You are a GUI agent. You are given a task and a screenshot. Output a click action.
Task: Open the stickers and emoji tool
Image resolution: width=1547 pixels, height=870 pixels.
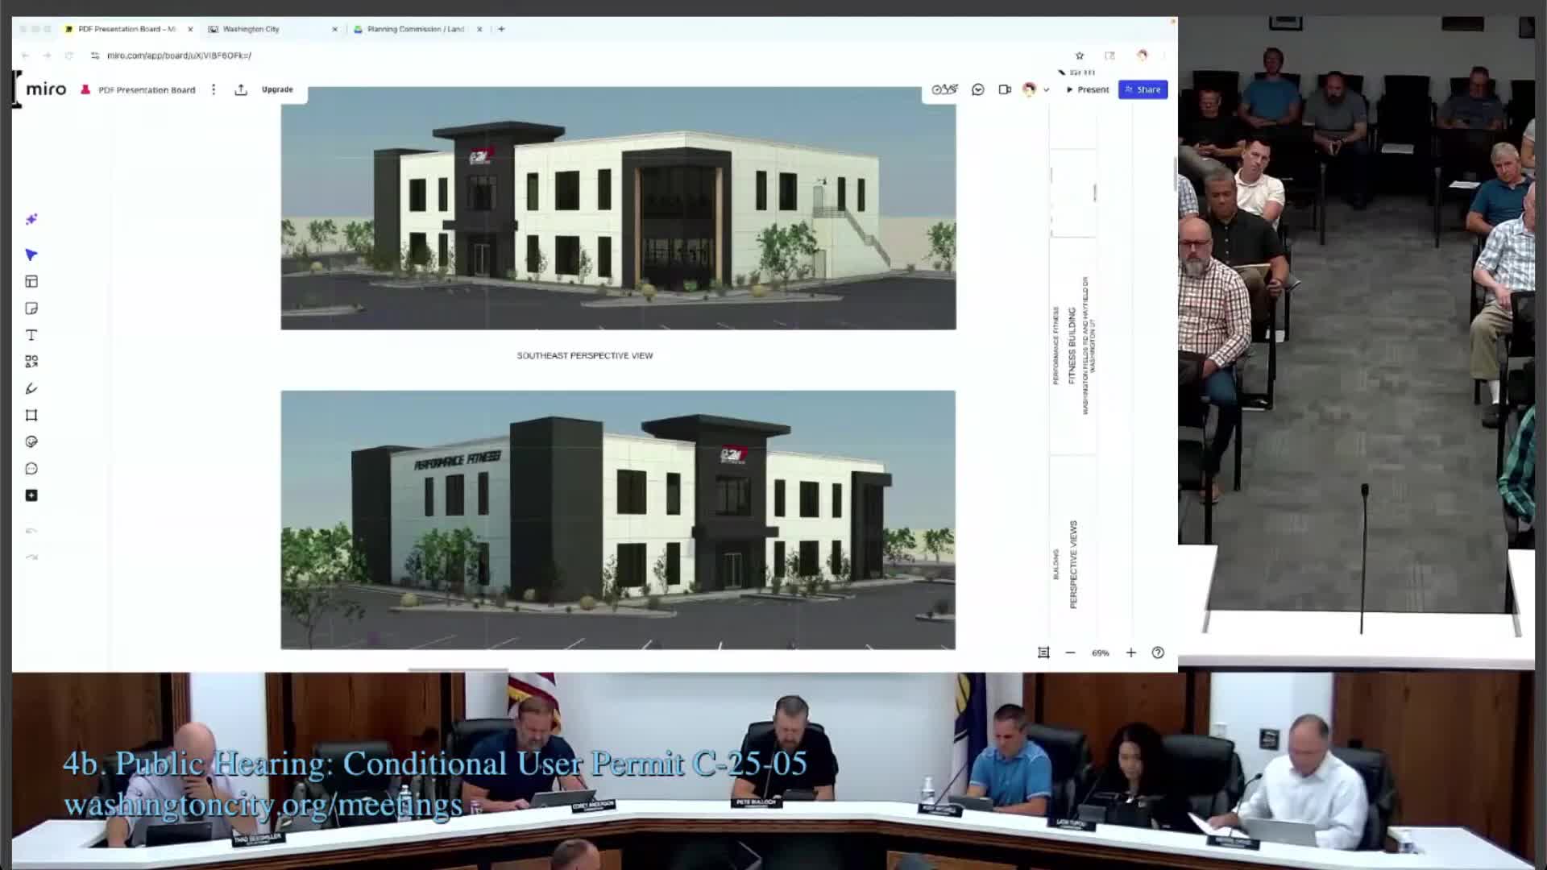pyautogui.click(x=31, y=441)
